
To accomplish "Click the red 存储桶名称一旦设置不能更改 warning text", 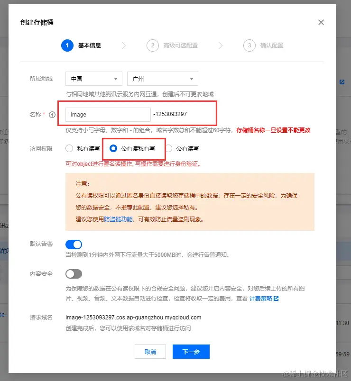I will point(273,130).
